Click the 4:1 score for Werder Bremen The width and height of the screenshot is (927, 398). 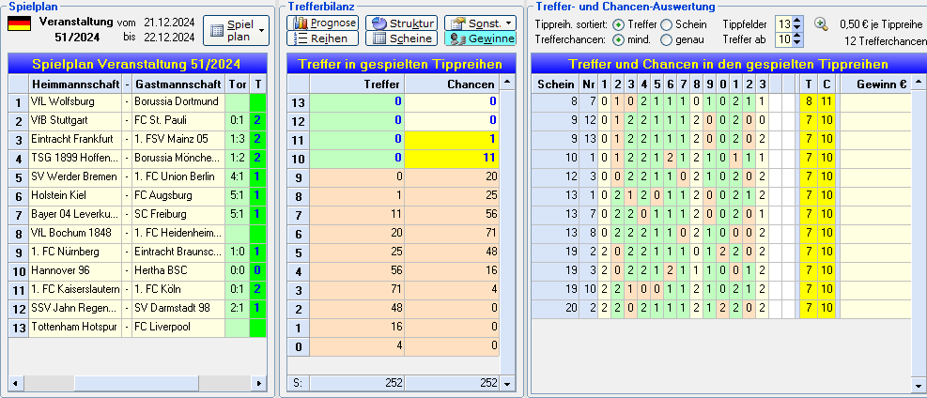(237, 176)
